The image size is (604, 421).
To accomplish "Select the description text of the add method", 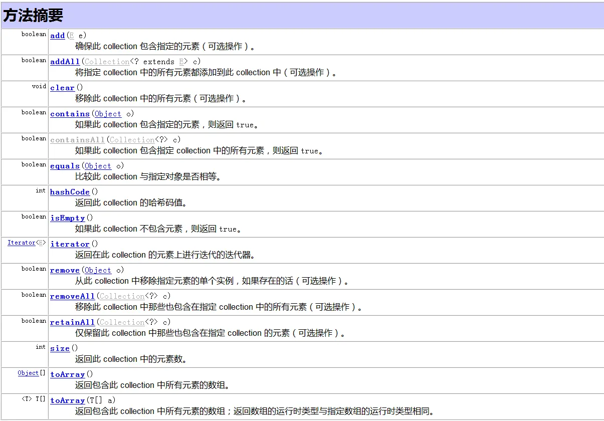I will pyautogui.click(x=166, y=47).
